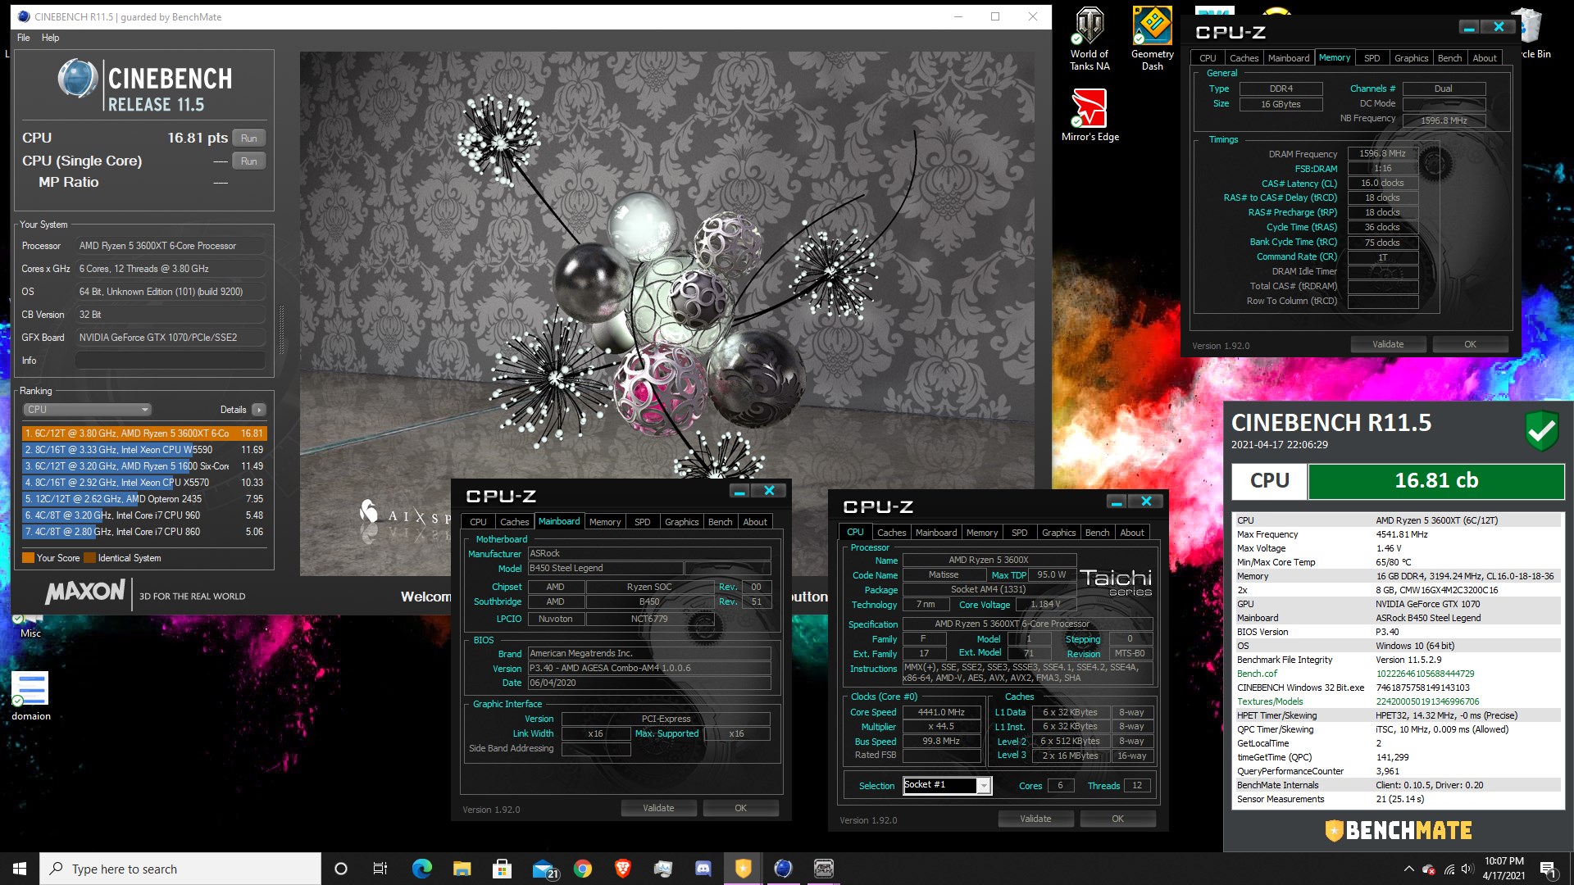The image size is (1574, 885).
Task: Open Mail app from the taskbar
Action: pyautogui.click(x=544, y=869)
